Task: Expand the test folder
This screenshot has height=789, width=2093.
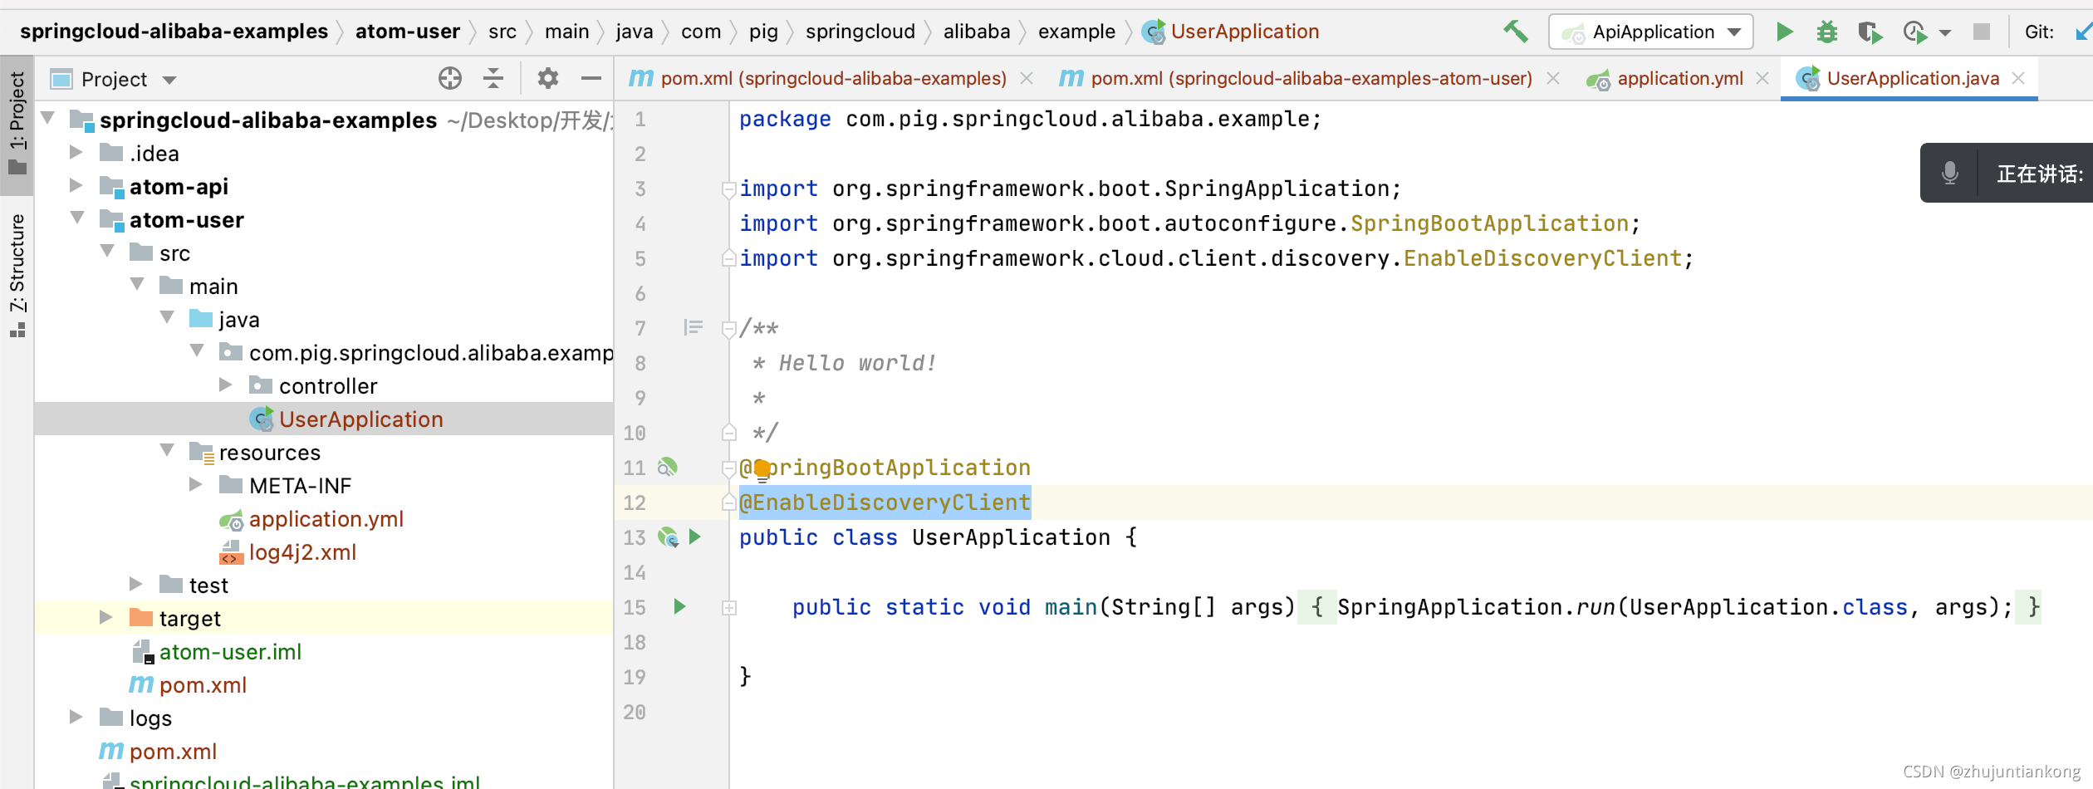Action: (x=136, y=584)
